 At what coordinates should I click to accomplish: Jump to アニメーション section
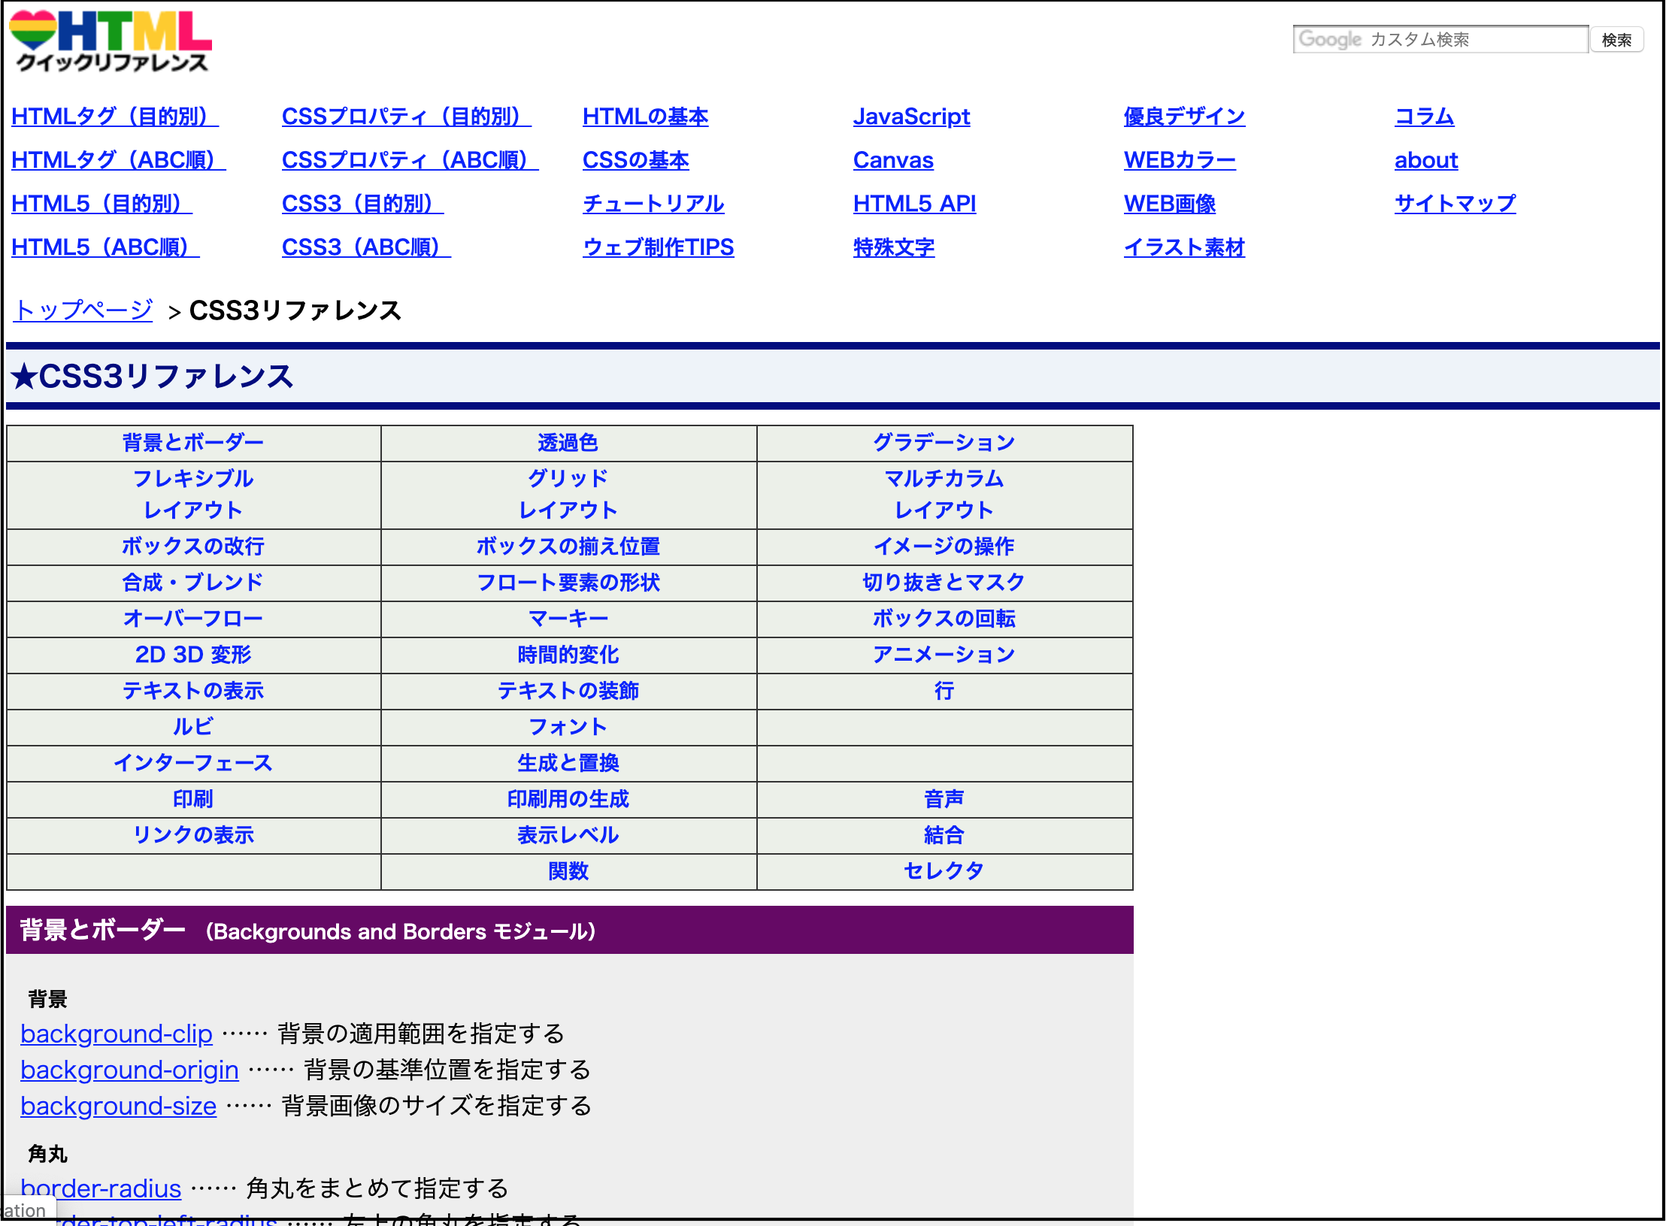[944, 655]
